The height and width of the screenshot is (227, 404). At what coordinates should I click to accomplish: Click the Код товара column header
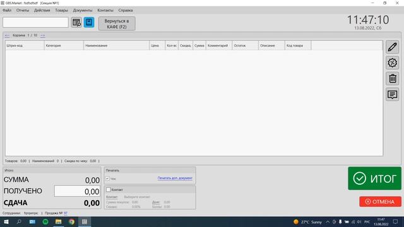[x=298, y=45]
